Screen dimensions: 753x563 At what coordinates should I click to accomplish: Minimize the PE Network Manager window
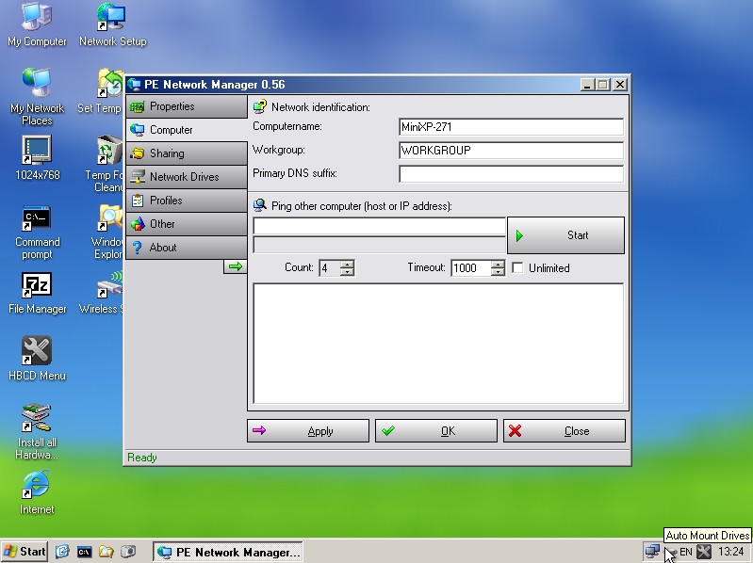587,85
